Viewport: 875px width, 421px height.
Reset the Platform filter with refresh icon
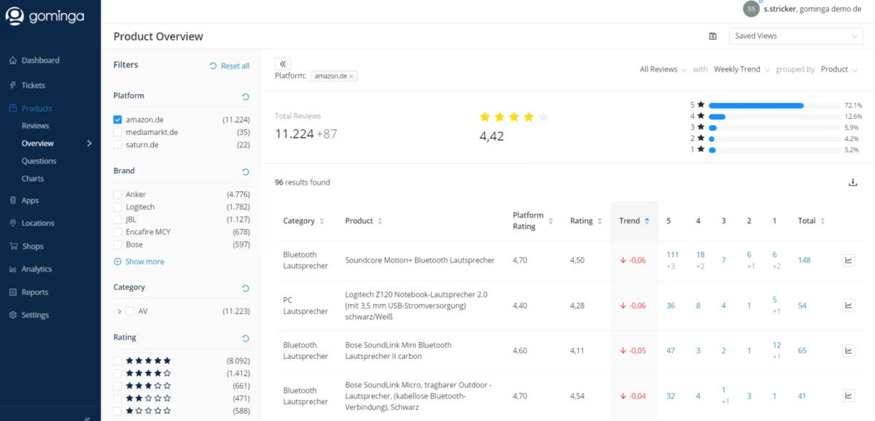coord(245,96)
